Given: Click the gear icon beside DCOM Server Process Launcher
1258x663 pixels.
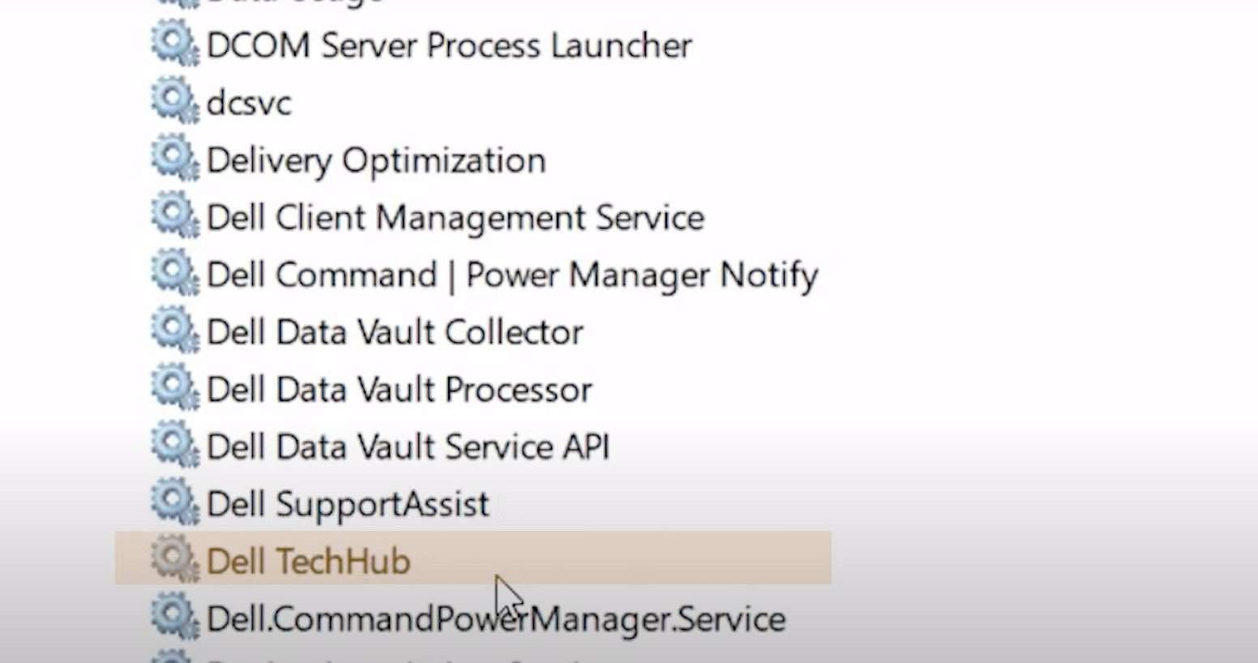Looking at the screenshot, I should pos(174,45).
